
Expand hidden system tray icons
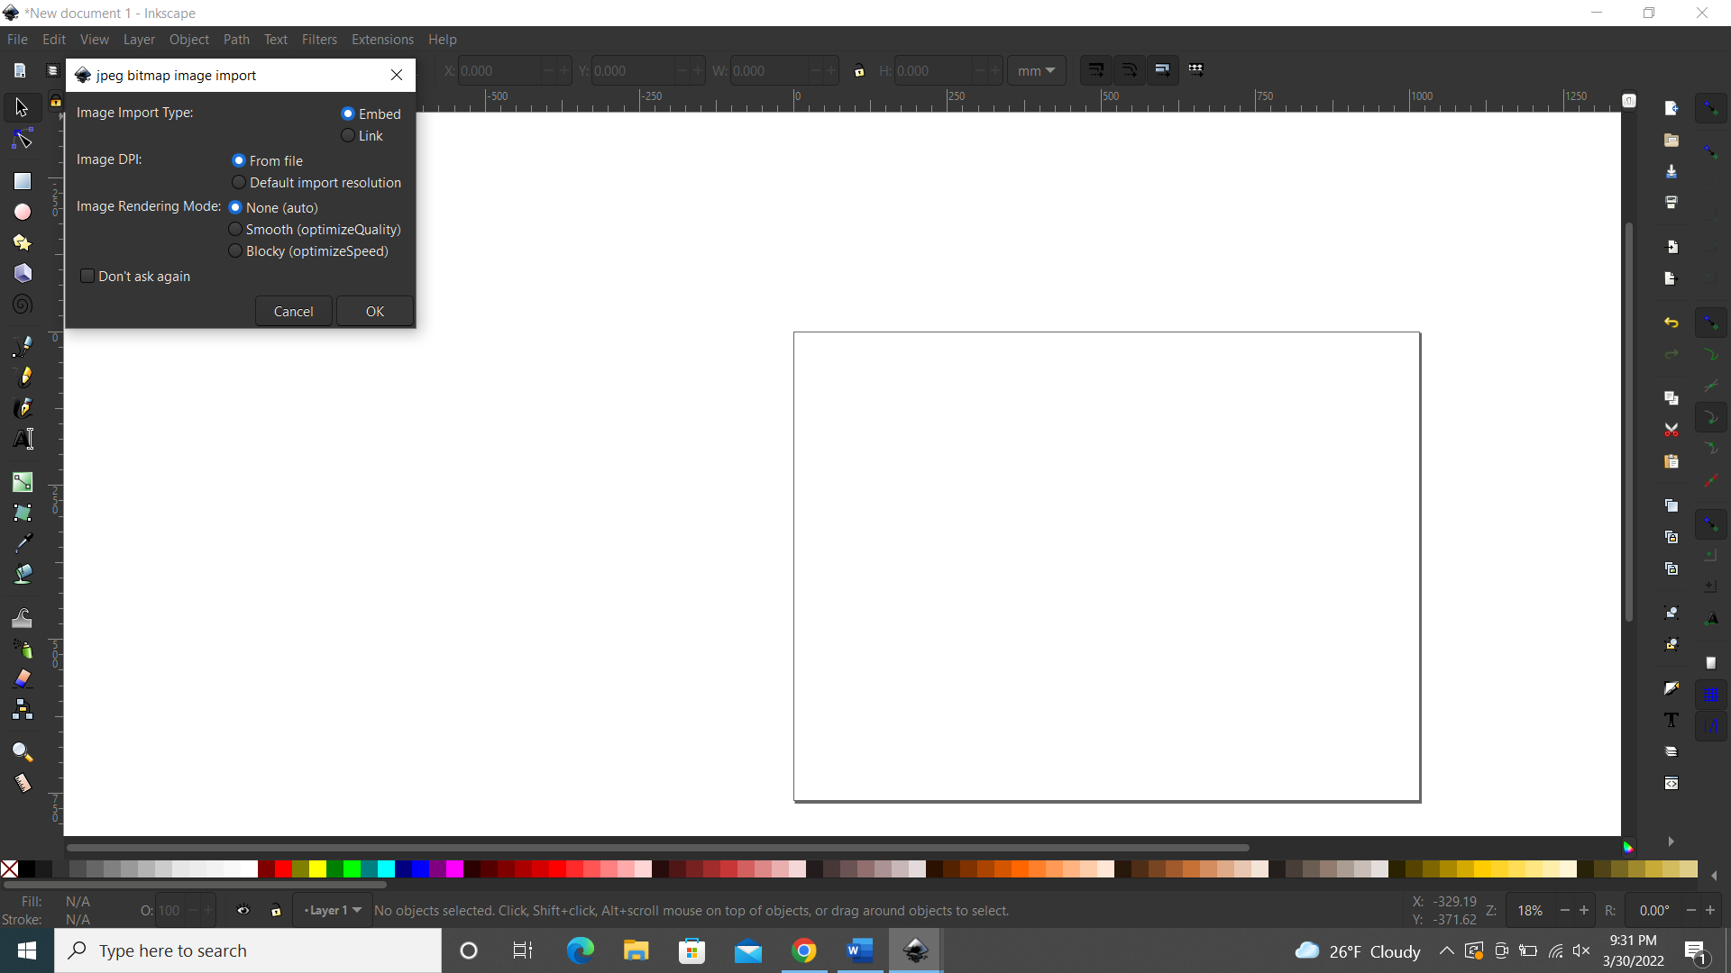click(1446, 950)
